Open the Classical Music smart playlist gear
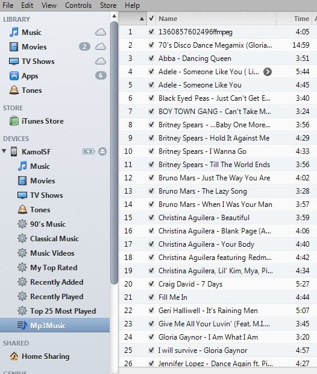 click(x=22, y=238)
